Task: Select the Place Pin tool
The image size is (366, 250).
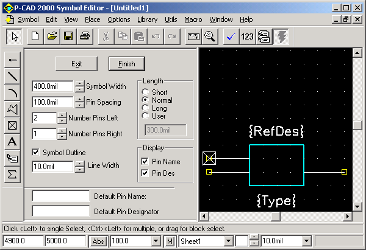Action: click(12, 60)
